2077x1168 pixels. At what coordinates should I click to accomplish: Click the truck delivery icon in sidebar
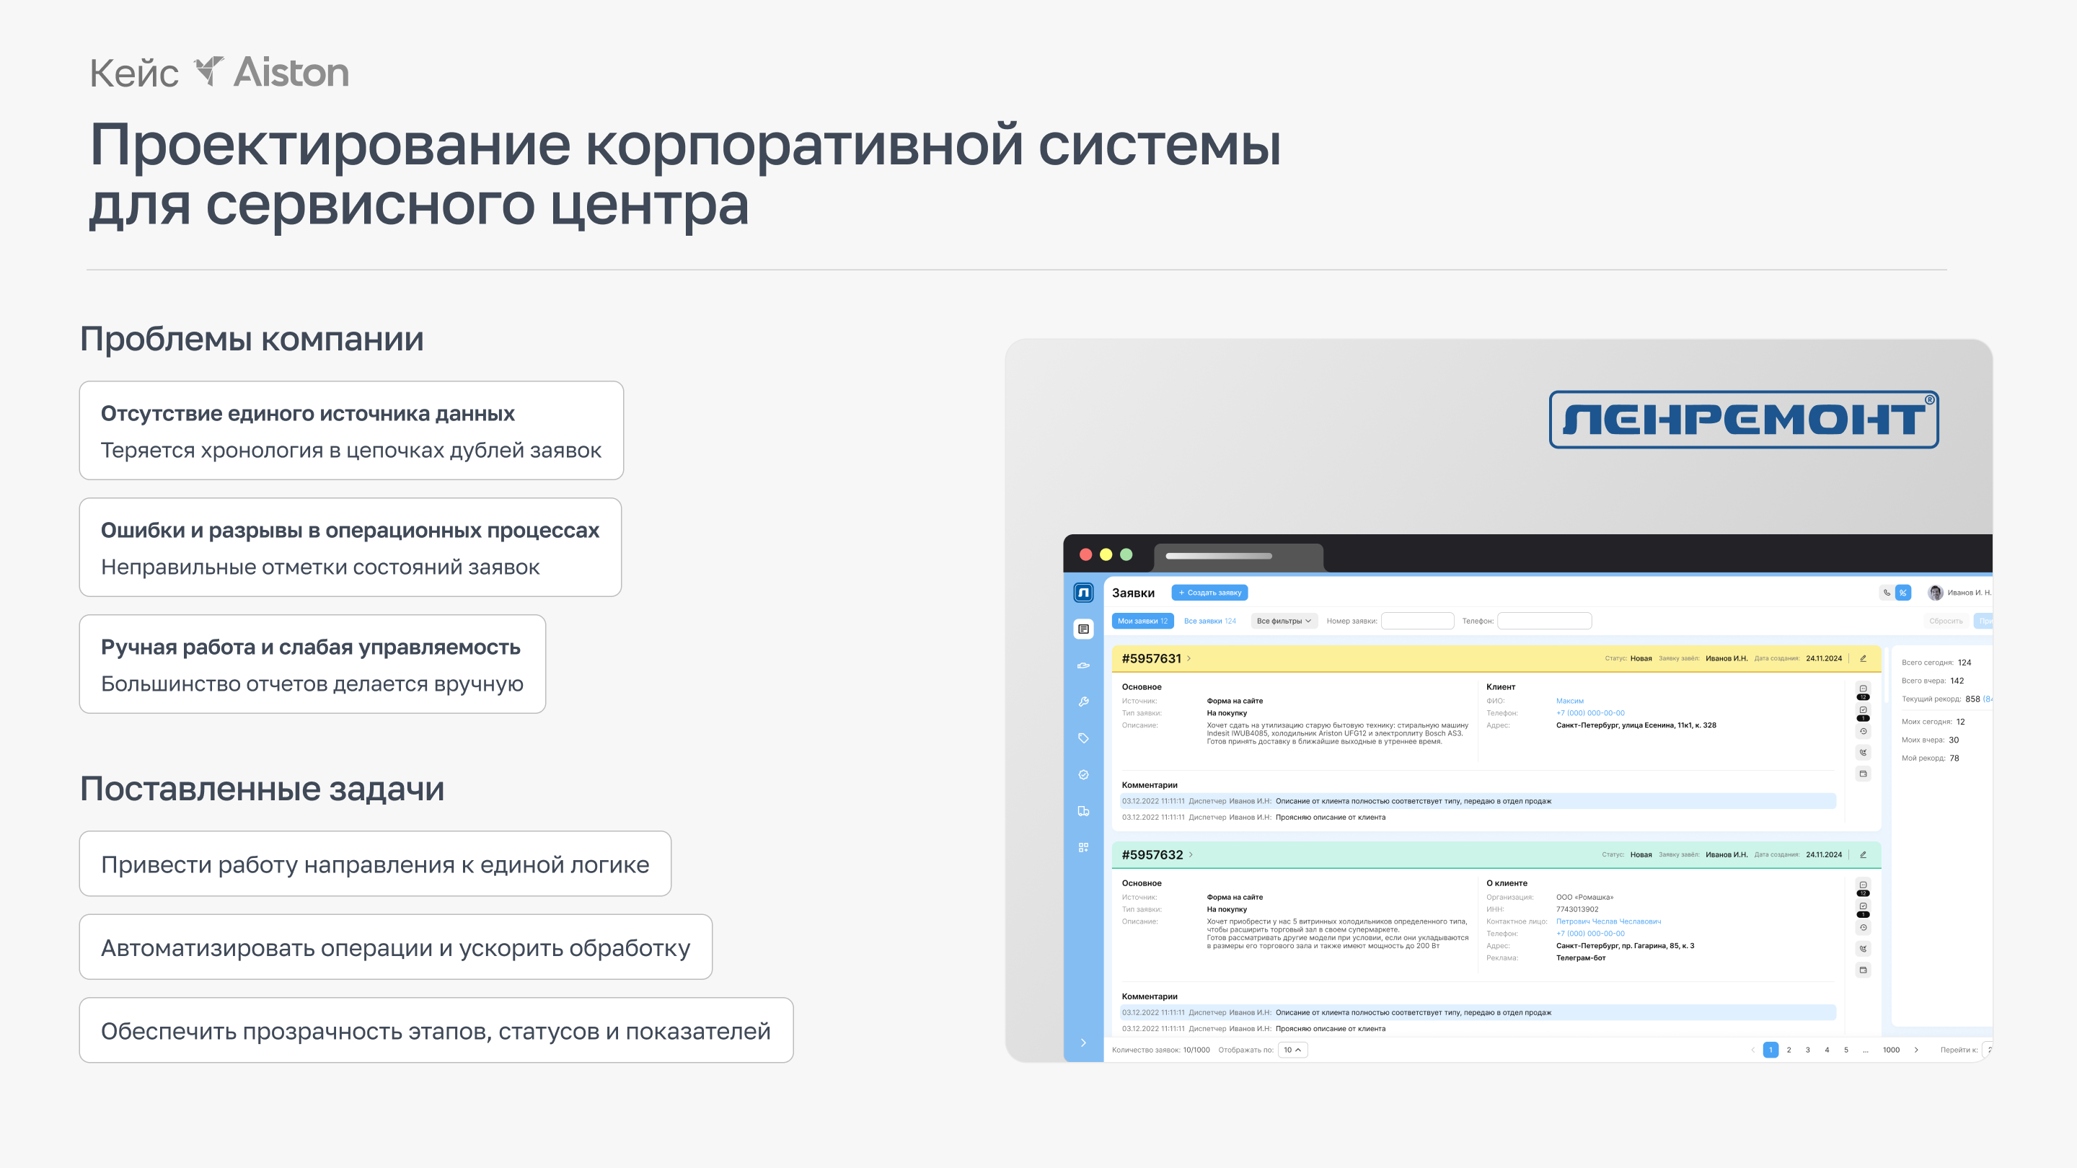pyautogui.click(x=1085, y=812)
